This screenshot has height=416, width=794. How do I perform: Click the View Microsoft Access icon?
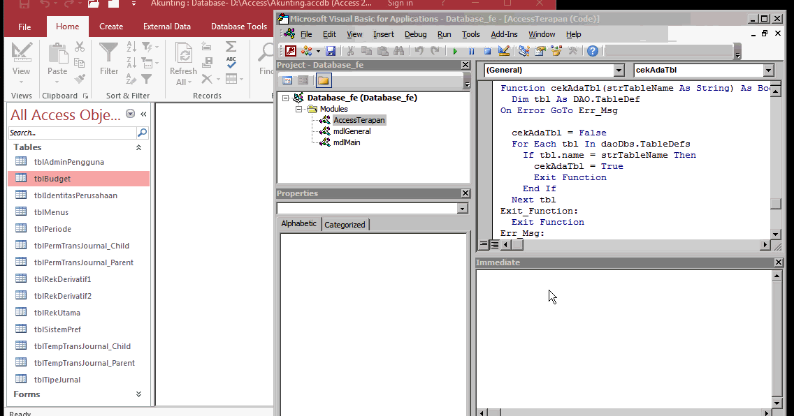[x=290, y=51]
